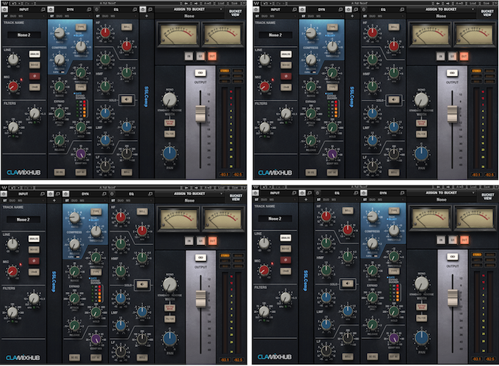
Task: Open Assign To Bucket dropdown in bottom-right window
Action: coord(442,193)
